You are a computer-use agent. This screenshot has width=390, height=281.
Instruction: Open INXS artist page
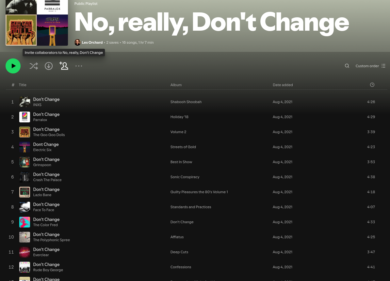point(37,105)
